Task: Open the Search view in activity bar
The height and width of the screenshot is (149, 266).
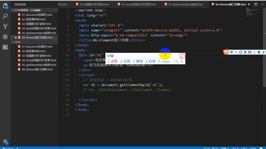Action: (x=5, y=16)
